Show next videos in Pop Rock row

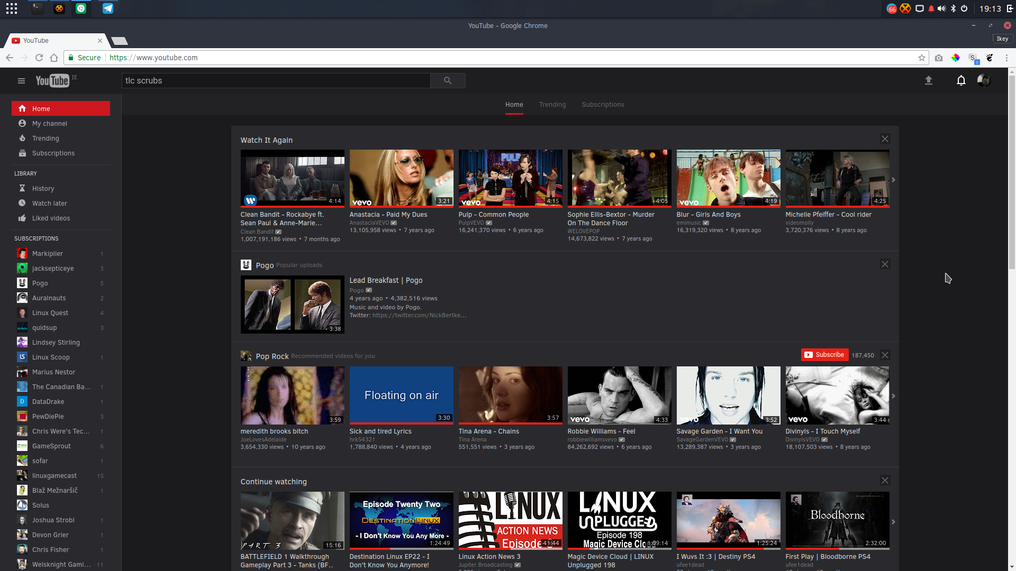tap(893, 396)
